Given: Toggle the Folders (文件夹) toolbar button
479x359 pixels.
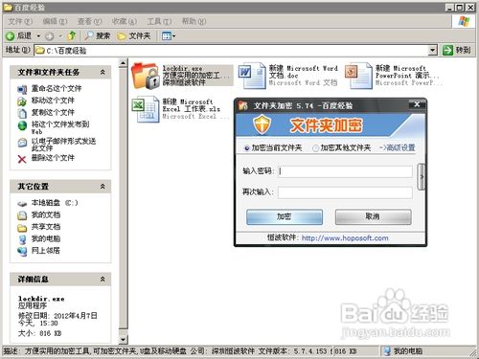Looking at the screenshot, I should pos(134,36).
